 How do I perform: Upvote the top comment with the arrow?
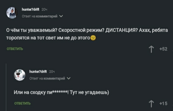click(151, 49)
